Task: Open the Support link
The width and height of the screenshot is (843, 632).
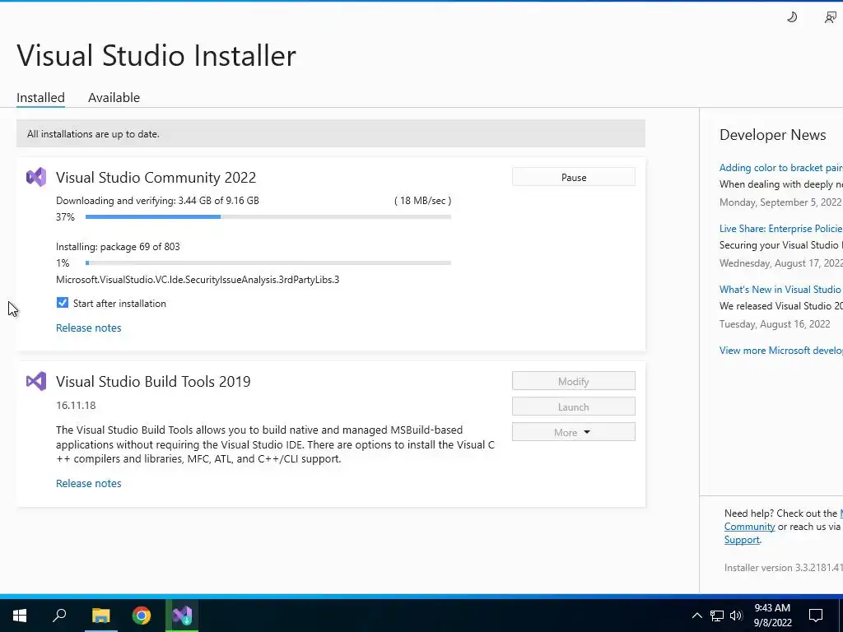Action: 742,540
